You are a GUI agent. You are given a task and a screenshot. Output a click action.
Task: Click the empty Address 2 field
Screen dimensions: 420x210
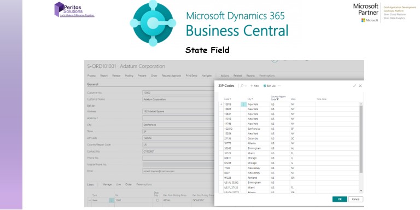click(x=178, y=118)
